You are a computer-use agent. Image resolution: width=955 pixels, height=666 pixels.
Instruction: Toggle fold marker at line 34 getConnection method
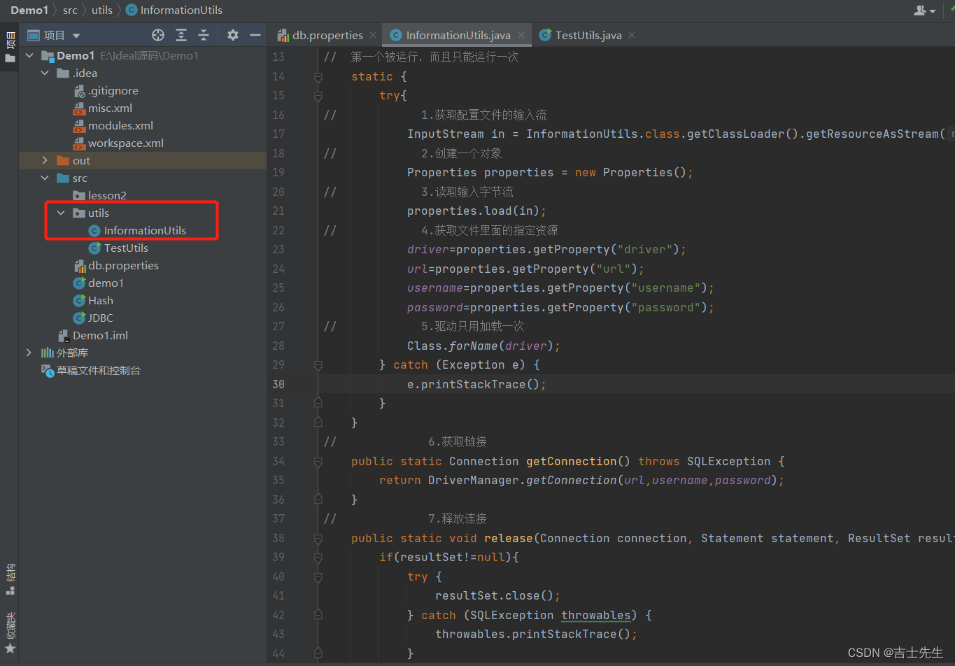[318, 462]
